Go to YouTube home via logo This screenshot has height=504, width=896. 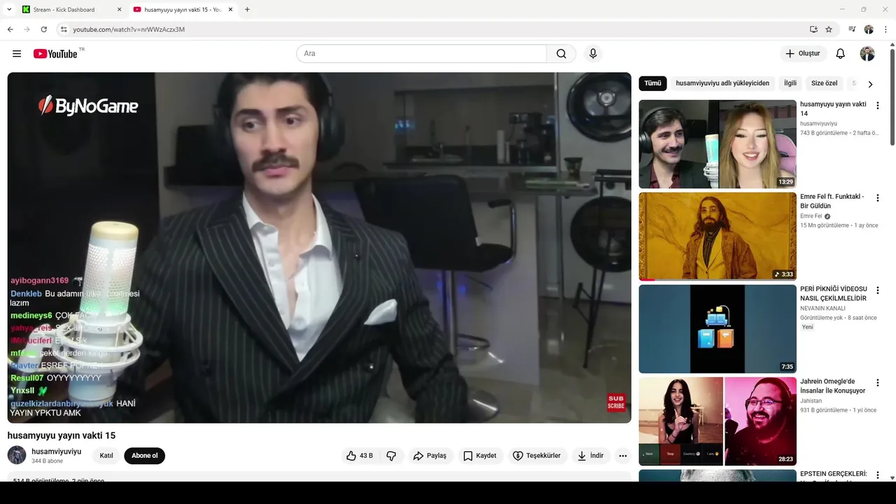tap(55, 54)
